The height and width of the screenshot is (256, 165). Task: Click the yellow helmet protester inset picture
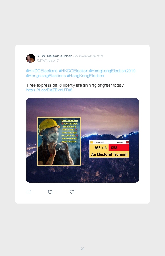(x=59, y=141)
